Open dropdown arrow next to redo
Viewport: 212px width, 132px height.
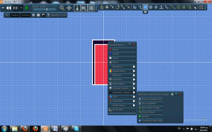click(x=21, y=8)
